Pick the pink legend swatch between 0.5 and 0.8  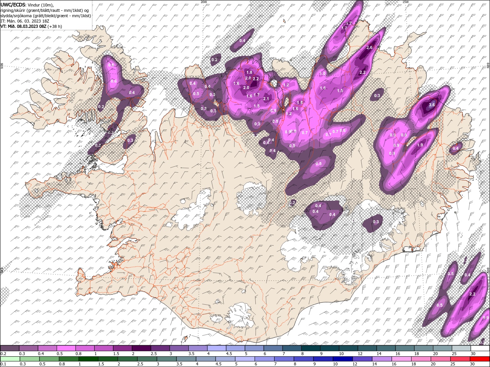[x=66, y=348]
